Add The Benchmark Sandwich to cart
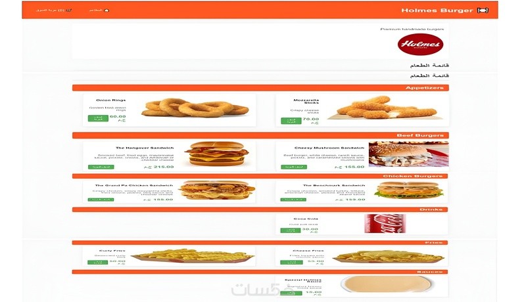526x302 pixels. (x=293, y=200)
